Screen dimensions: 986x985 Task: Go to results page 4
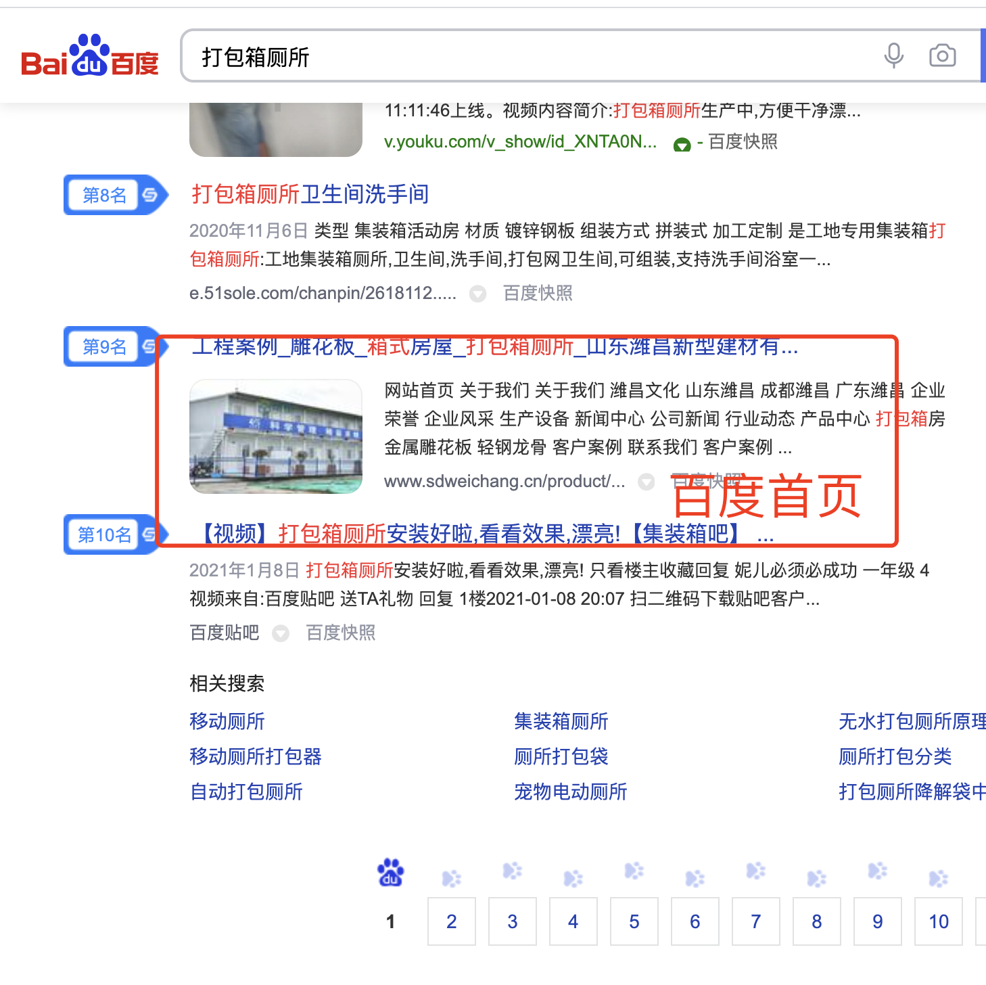[573, 921]
